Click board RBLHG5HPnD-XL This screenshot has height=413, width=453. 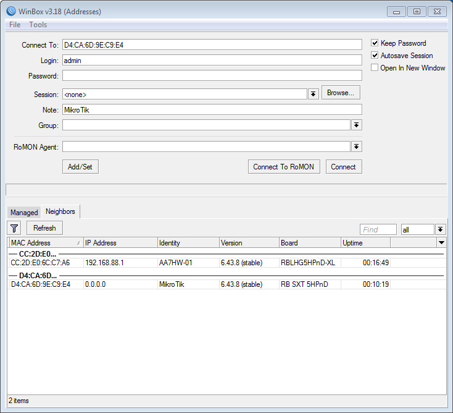tap(308, 263)
